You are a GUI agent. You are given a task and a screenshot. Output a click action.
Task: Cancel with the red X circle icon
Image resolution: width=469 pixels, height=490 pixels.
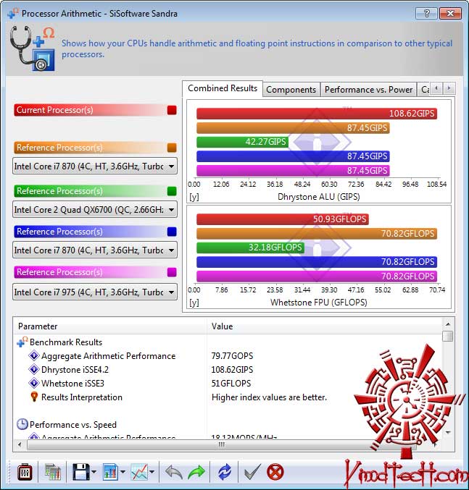[x=275, y=472]
